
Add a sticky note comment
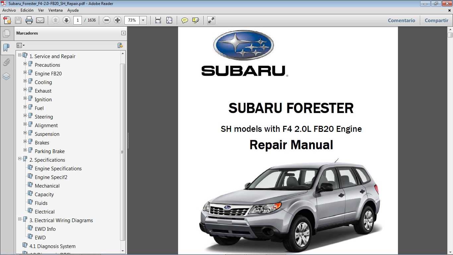(185, 20)
